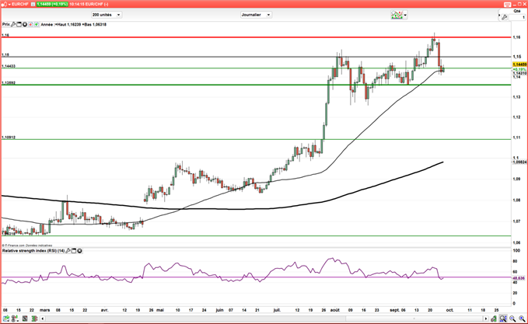Click the 1,13592 level label
The height and width of the screenshot is (324, 528).
(x=9, y=83)
